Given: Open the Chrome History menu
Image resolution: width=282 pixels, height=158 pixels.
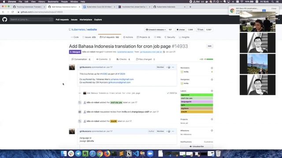Looking at the screenshot, I should click(x=41, y=2).
